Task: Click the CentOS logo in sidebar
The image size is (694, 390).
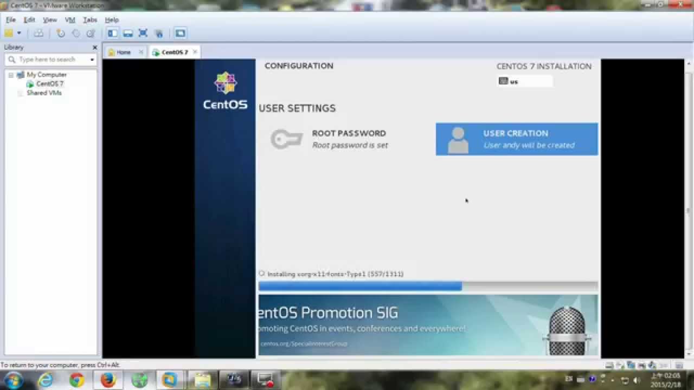Action: coord(225,90)
